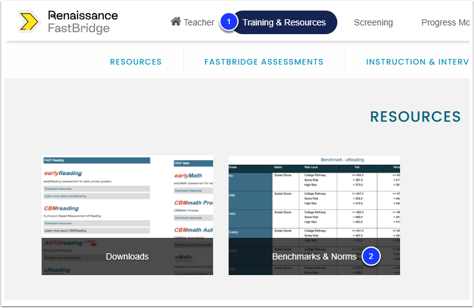
Task: Open the RESOURCES submenu link
Action: (135, 61)
